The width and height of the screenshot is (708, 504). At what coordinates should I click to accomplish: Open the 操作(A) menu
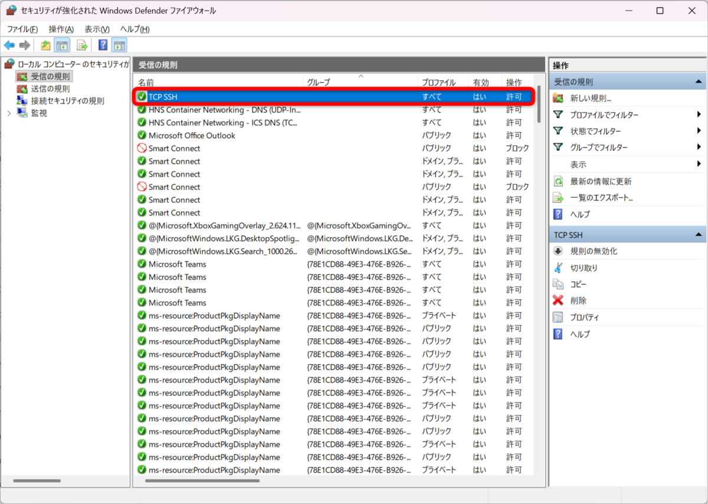61,29
